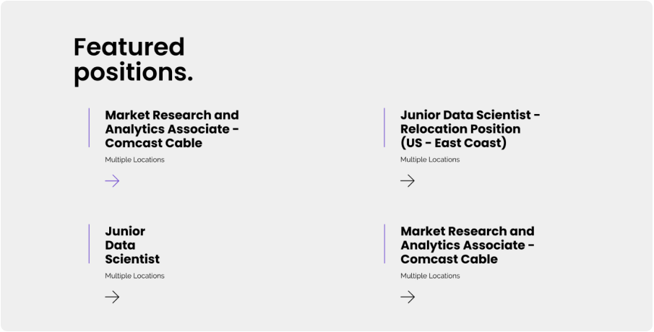Open Market Research listing that has the purple arrow

pos(171,128)
